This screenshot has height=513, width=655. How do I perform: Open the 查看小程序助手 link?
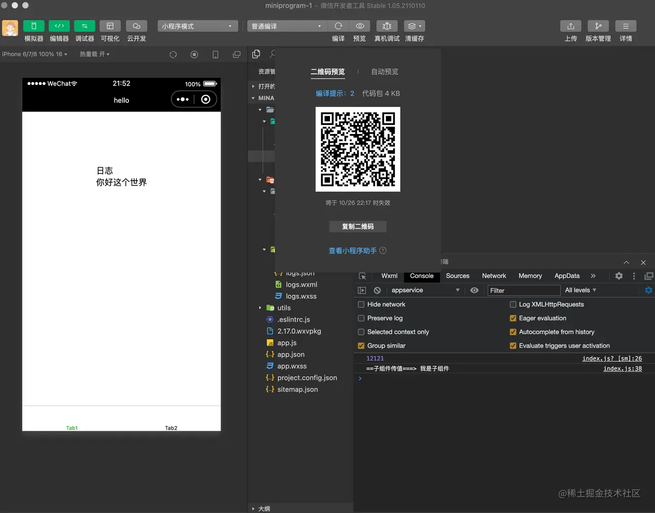353,251
